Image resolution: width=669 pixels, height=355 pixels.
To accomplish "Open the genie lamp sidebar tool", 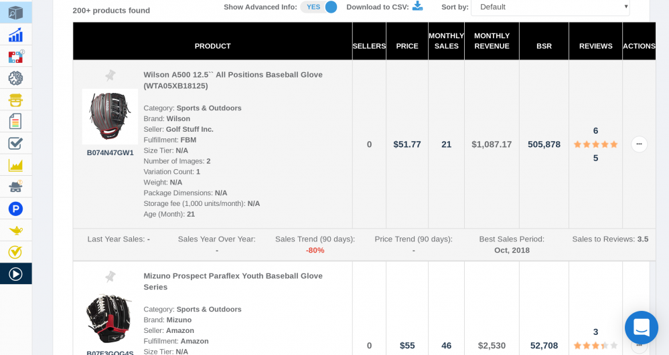I will pos(15,231).
